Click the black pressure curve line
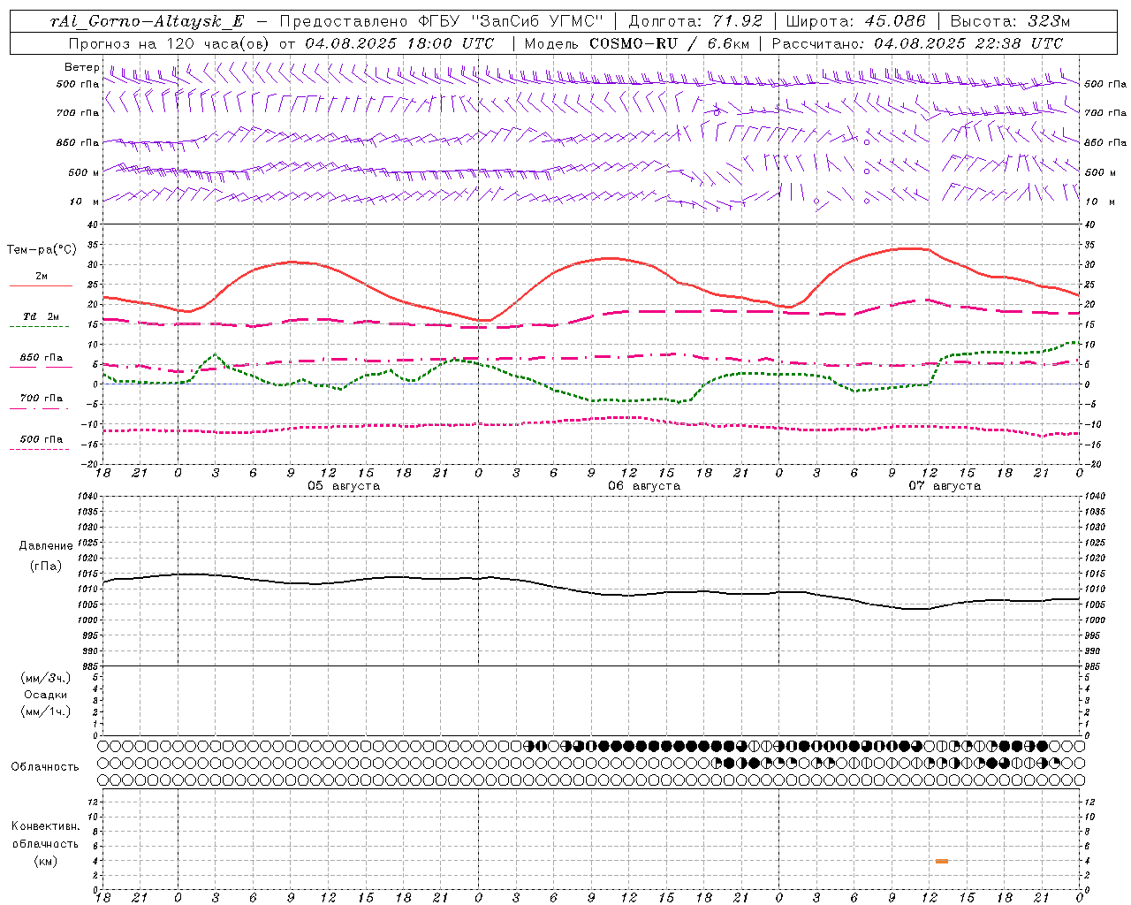The image size is (1131, 905). pyautogui.click(x=590, y=591)
